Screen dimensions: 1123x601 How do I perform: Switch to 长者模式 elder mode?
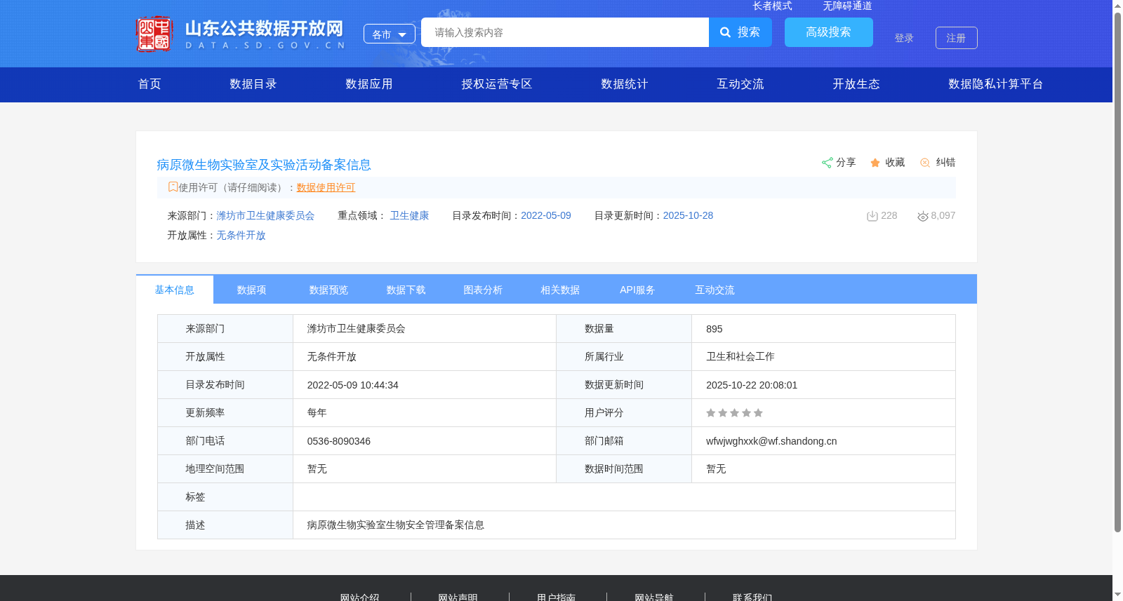[773, 6]
